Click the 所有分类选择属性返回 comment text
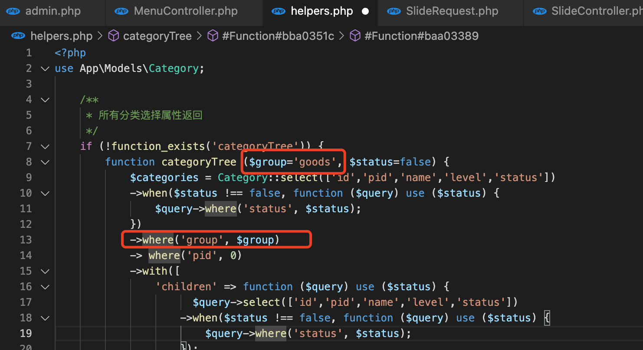The image size is (643, 350). pyautogui.click(x=151, y=115)
